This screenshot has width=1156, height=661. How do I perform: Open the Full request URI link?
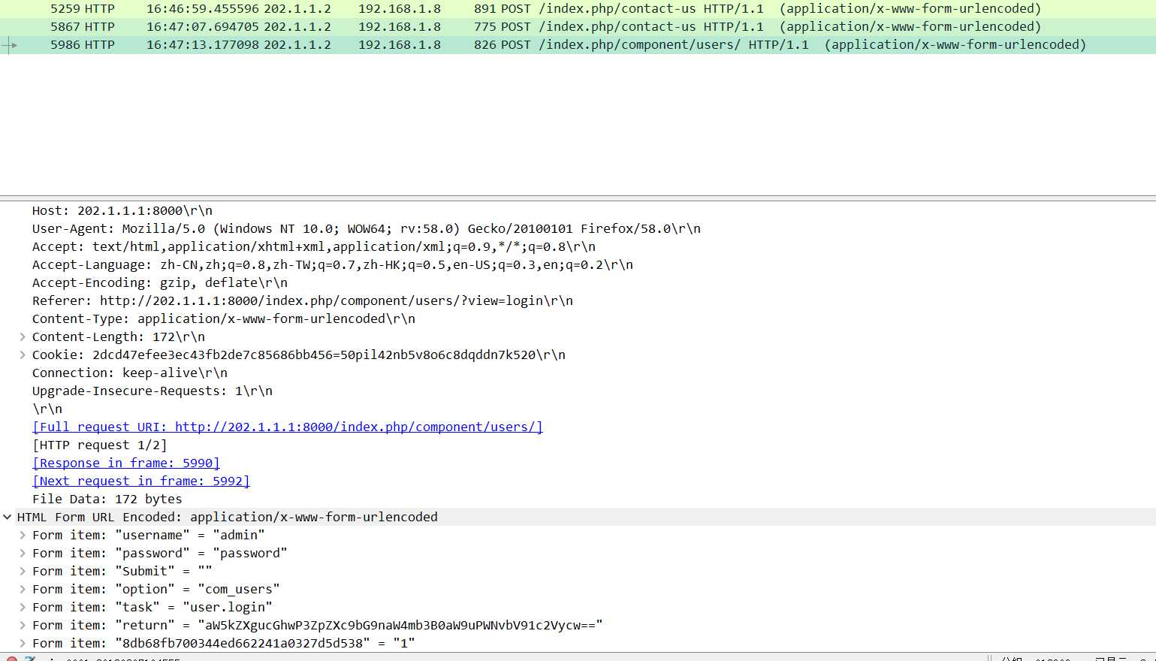coord(288,427)
